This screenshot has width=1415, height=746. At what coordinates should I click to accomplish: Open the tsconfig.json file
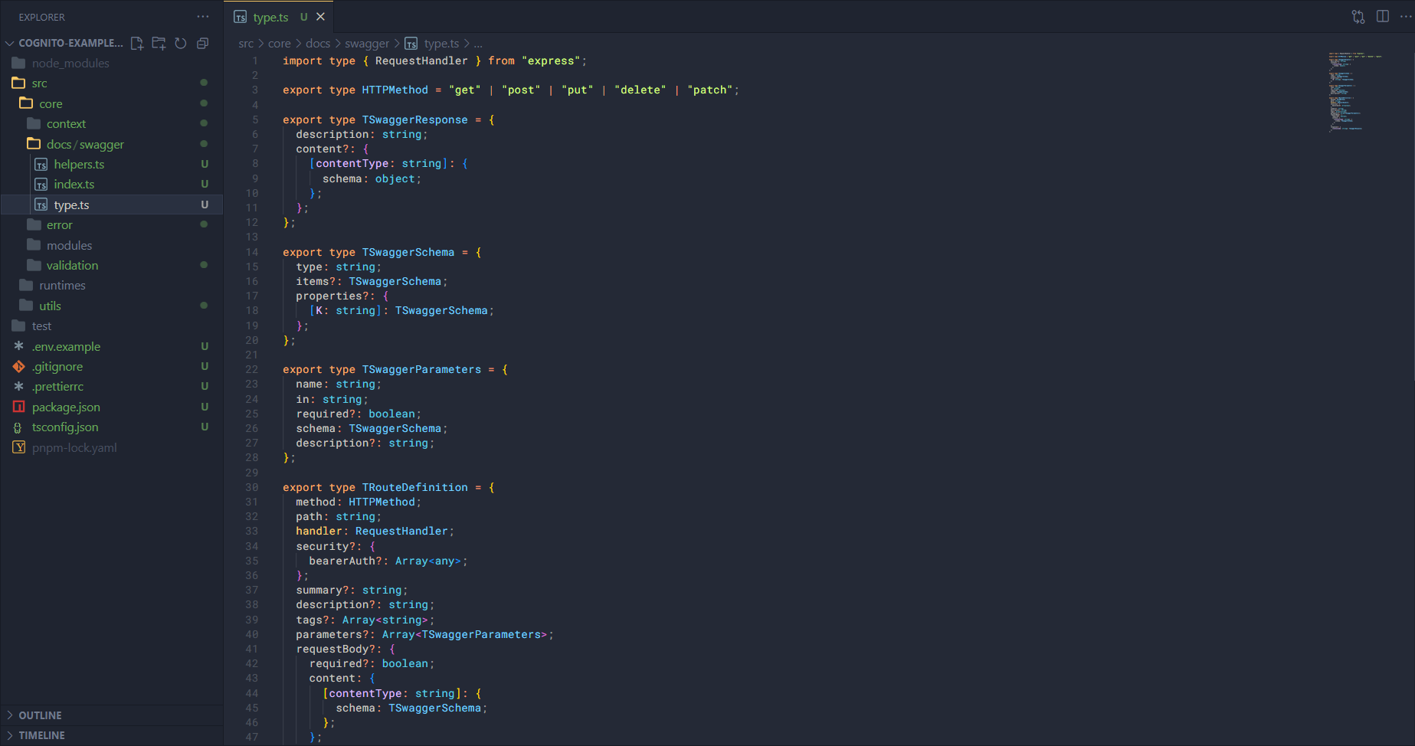(65, 427)
